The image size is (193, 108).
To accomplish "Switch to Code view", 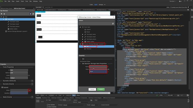I will pos(91,5).
